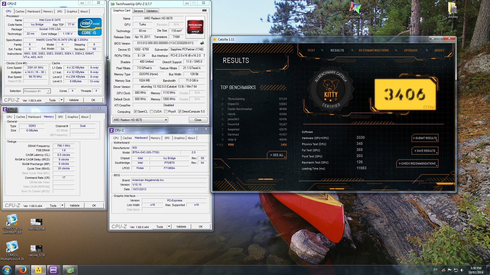
Task: Click See All under Top Benchmarks
Action: 277,155
